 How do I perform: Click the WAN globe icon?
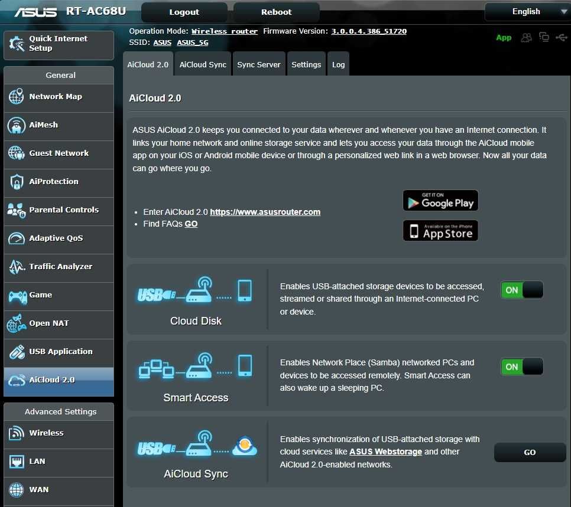coord(17,490)
